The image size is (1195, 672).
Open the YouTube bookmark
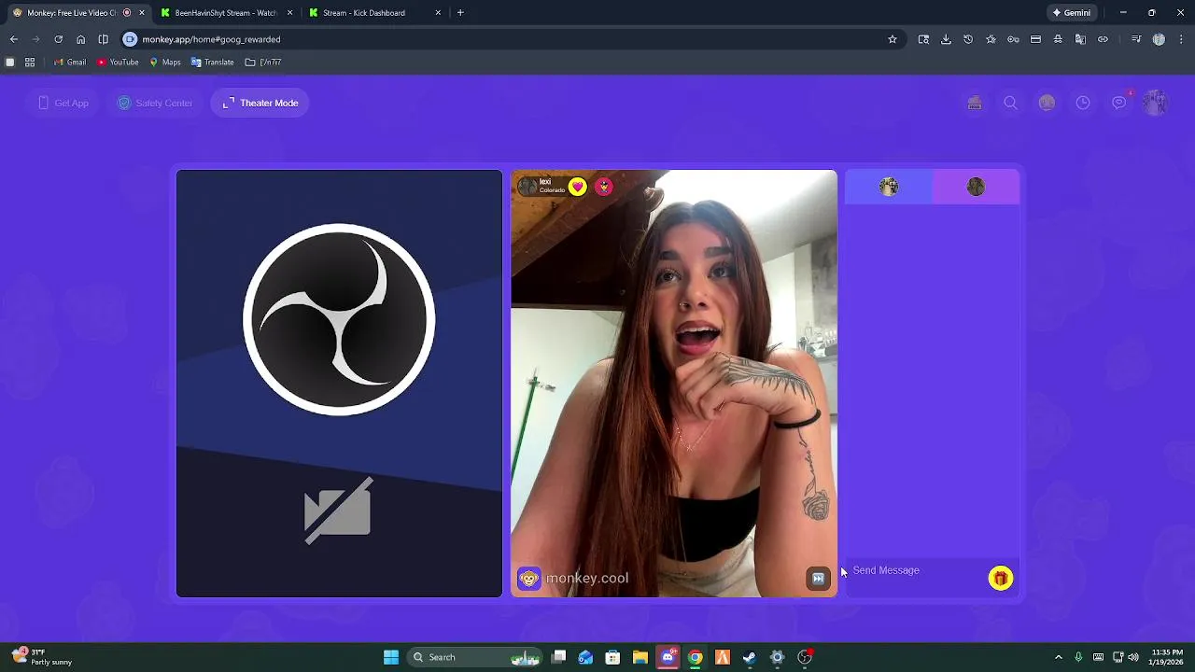(118, 63)
